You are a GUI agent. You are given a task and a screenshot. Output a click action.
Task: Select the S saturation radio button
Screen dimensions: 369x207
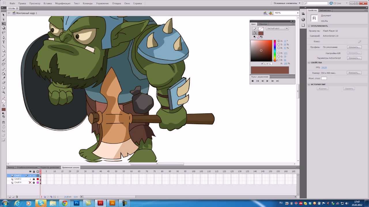click(x=279, y=45)
